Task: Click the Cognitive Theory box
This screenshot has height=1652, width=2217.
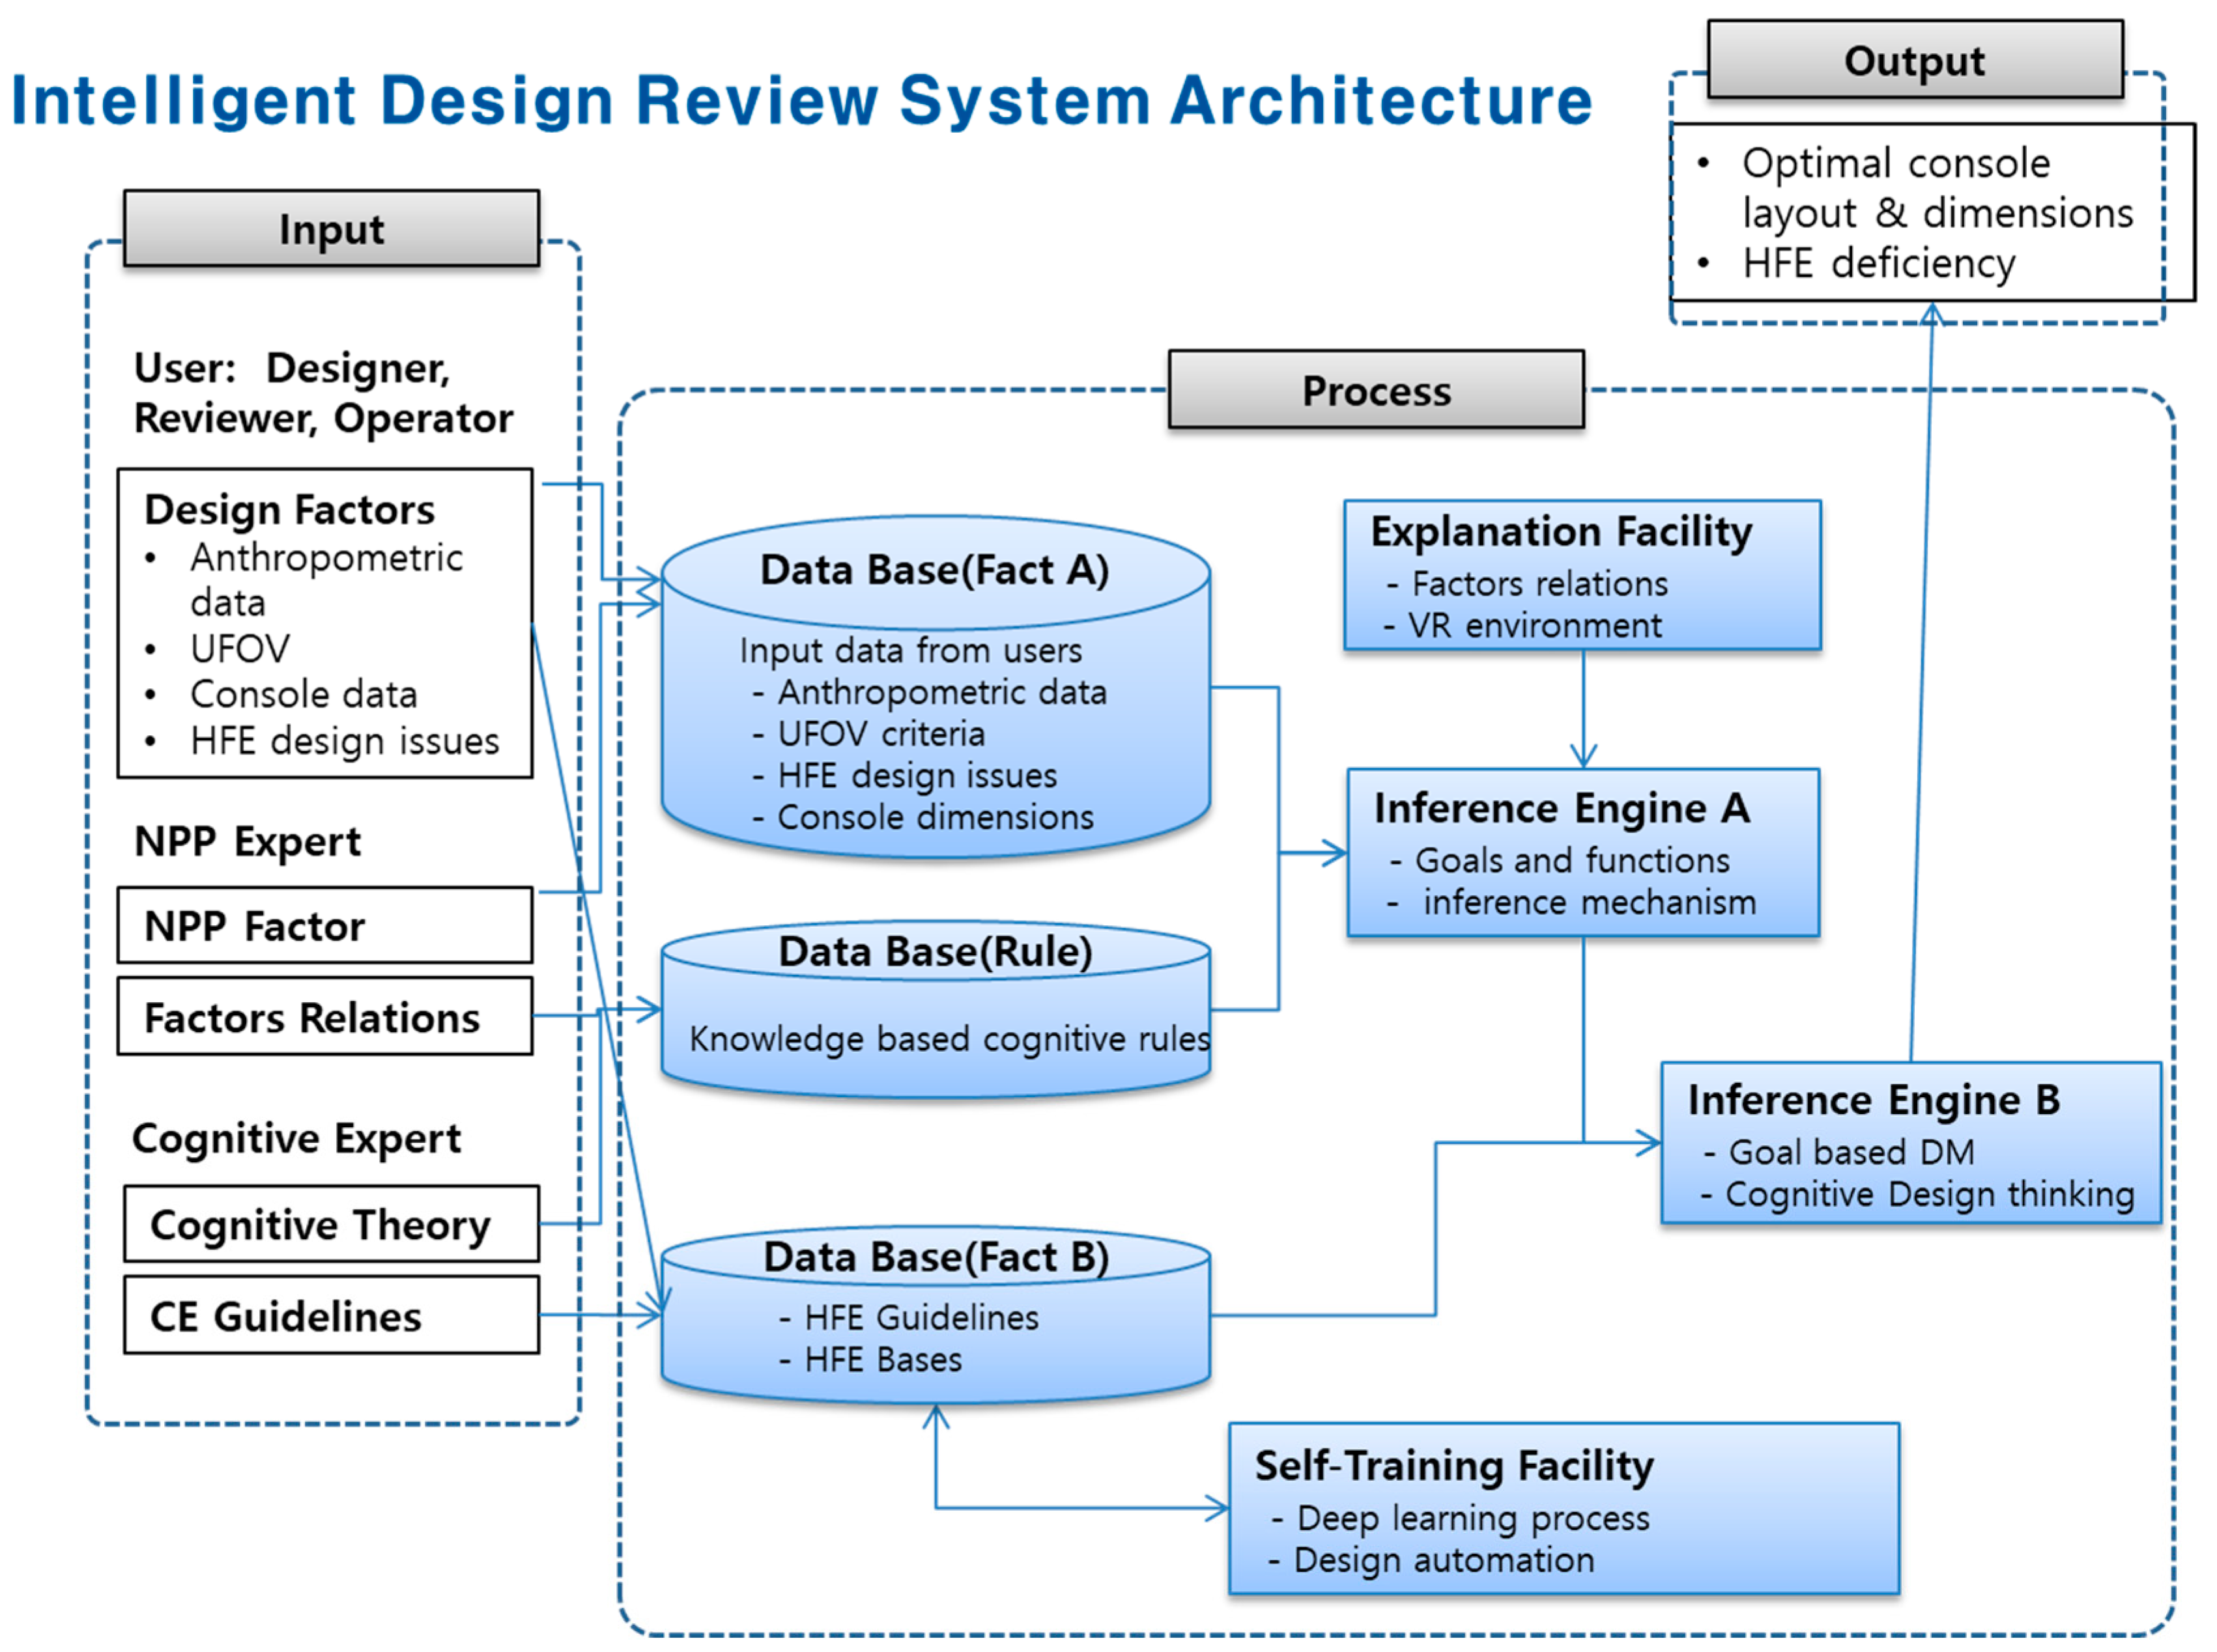Action: 331,1224
